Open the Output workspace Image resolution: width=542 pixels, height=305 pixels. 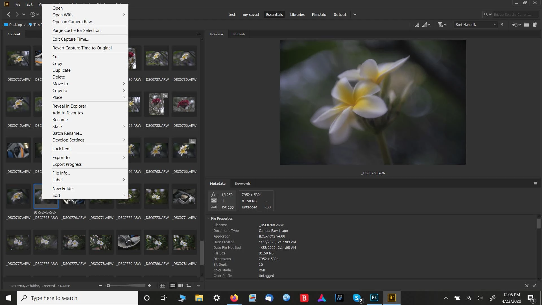click(x=340, y=14)
